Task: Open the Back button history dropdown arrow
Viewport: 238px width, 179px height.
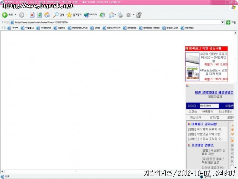Action: coord(15,15)
